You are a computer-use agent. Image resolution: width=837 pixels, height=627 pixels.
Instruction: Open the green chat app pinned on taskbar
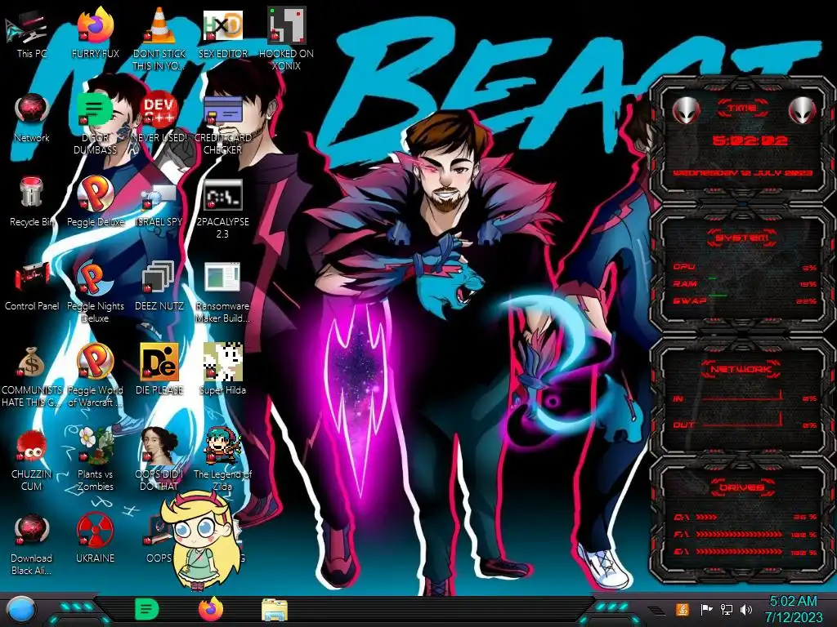click(x=146, y=609)
